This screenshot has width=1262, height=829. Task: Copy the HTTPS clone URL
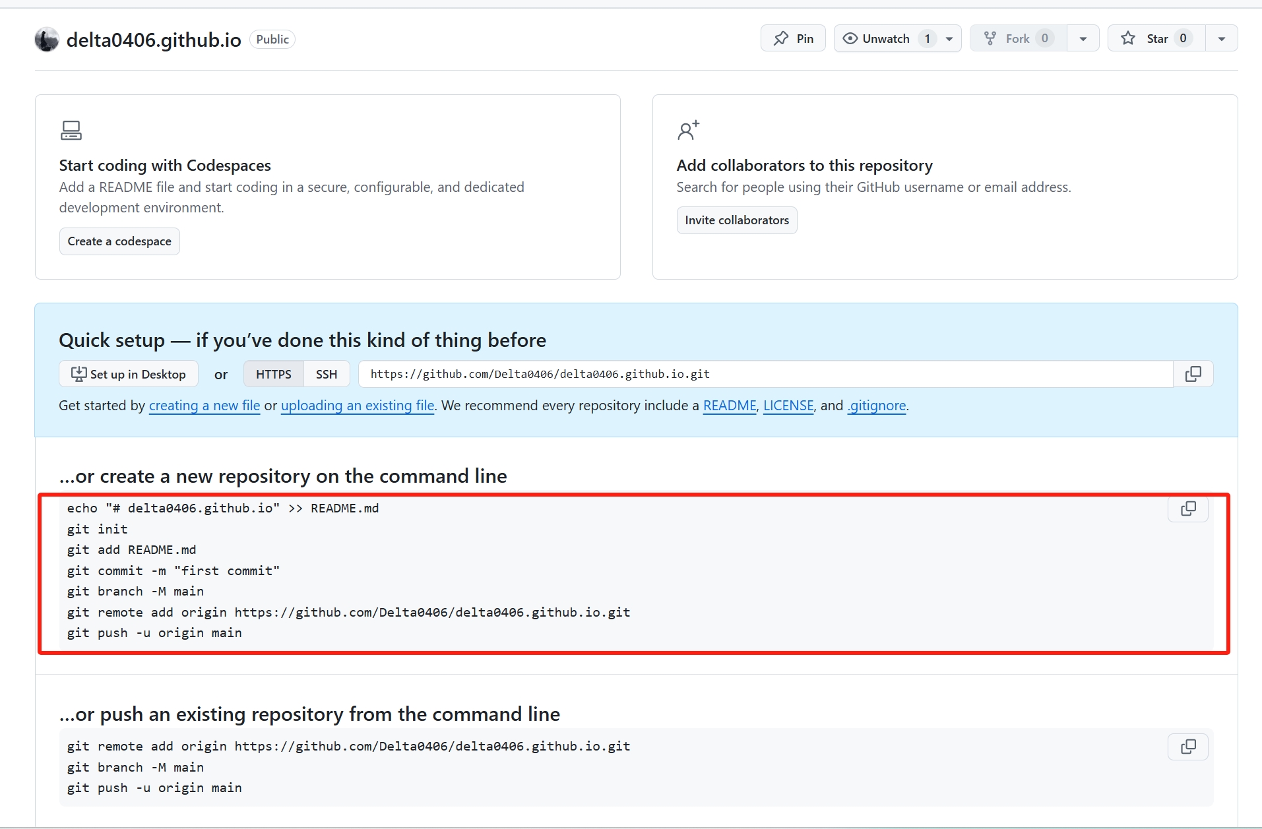point(1193,374)
